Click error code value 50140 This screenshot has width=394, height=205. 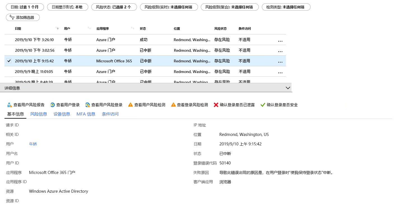225,163
